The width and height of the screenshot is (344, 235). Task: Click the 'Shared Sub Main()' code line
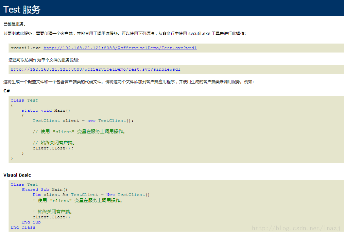(44, 189)
